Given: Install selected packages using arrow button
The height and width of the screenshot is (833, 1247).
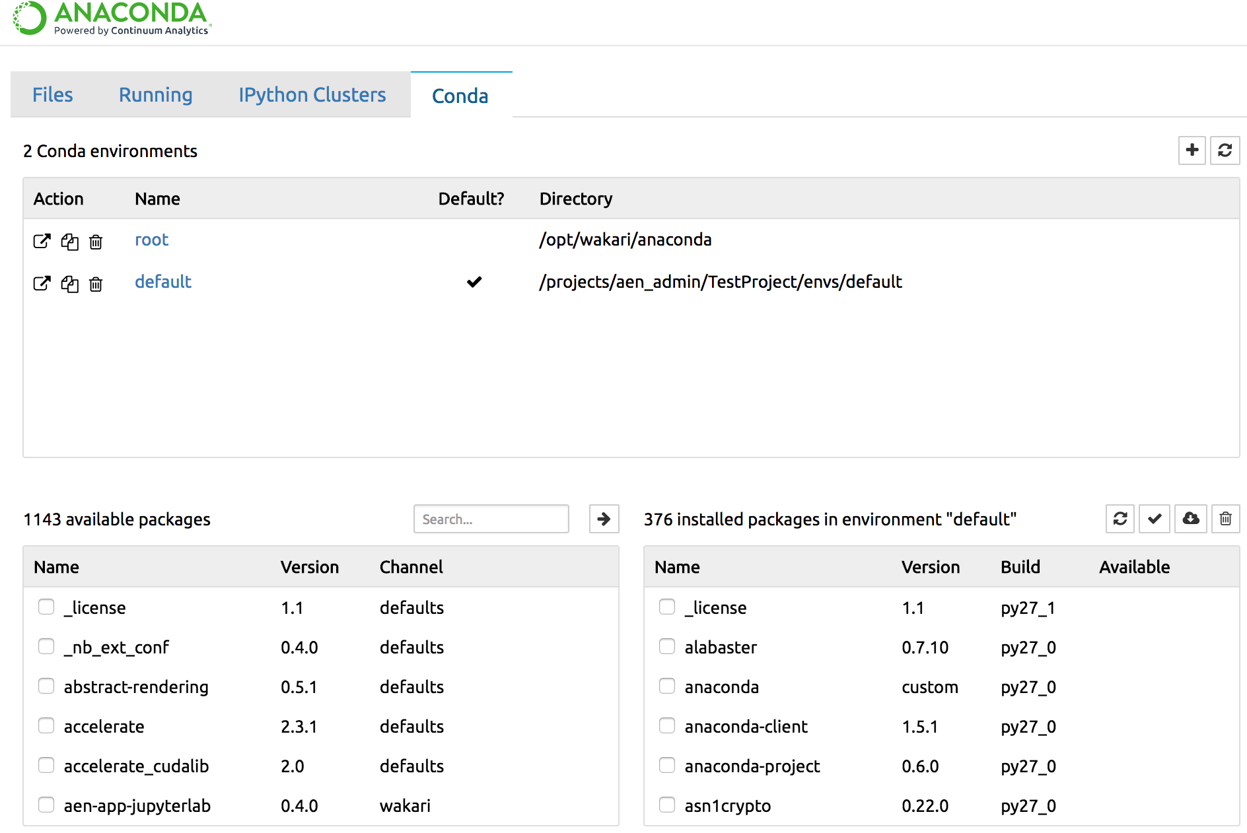Looking at the screenshot, I should click(604, 519).
